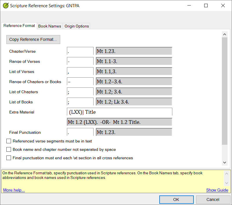232x205 pixels.
Task: Click the Range of Chapters or Books field
Action: [80, 81]
